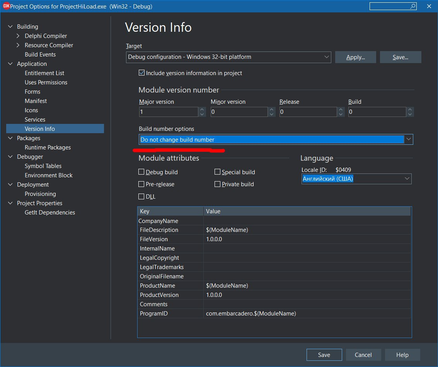Image resolution: width=438 pixels, height=367 pixels.
Task: Click the Help button
Action: coord(402,355)
